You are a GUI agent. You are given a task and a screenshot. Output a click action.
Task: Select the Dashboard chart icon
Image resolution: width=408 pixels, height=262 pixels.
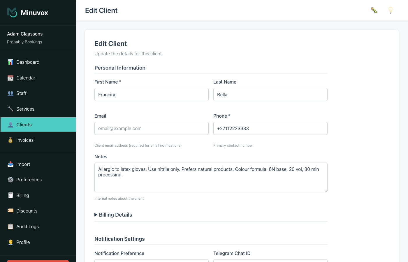coord(10,62)
